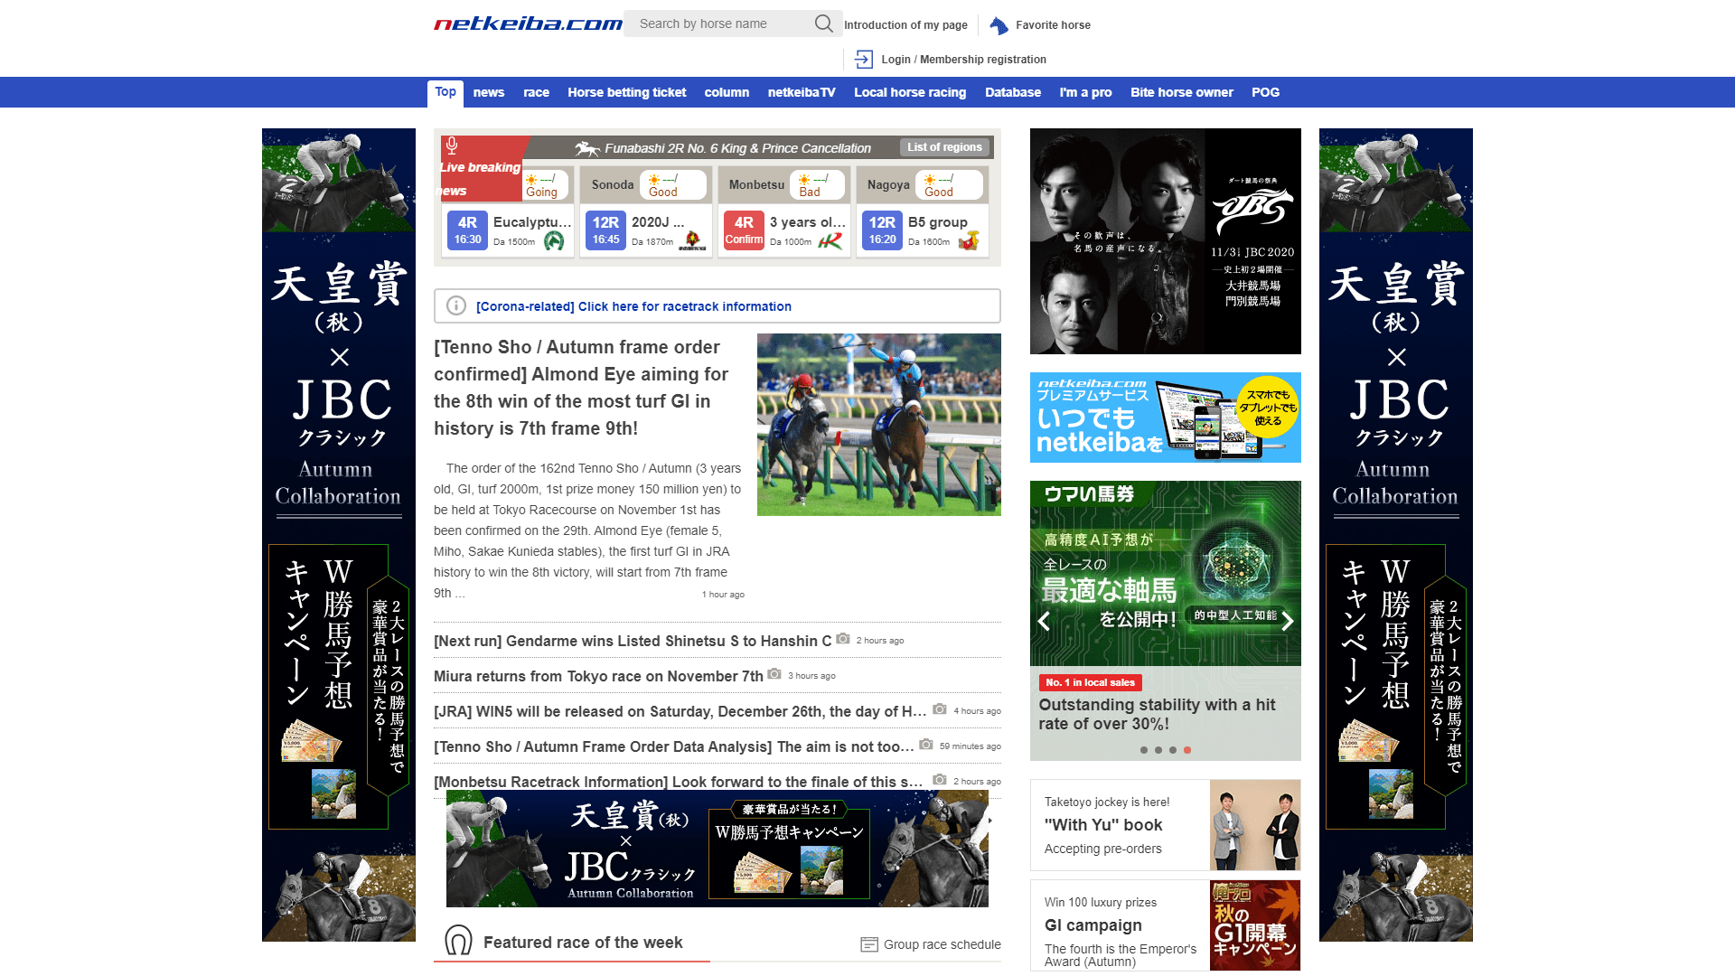The height and width of the screenshot is (976, 1735).
Task: Open Corona-related racetrack information link
Action: click(x=633, y=306)
